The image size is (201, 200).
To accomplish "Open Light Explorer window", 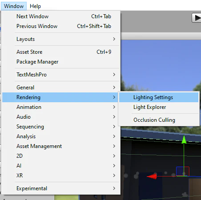I will click(159, 107).
